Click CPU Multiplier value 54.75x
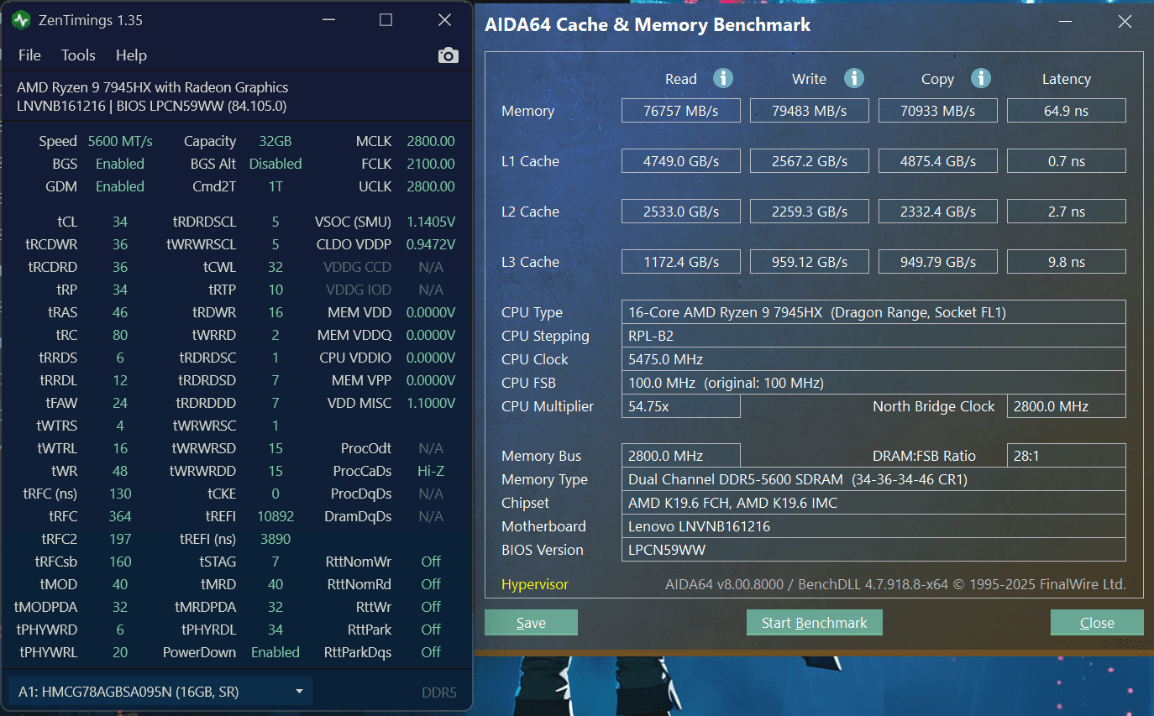 point(681,406)
